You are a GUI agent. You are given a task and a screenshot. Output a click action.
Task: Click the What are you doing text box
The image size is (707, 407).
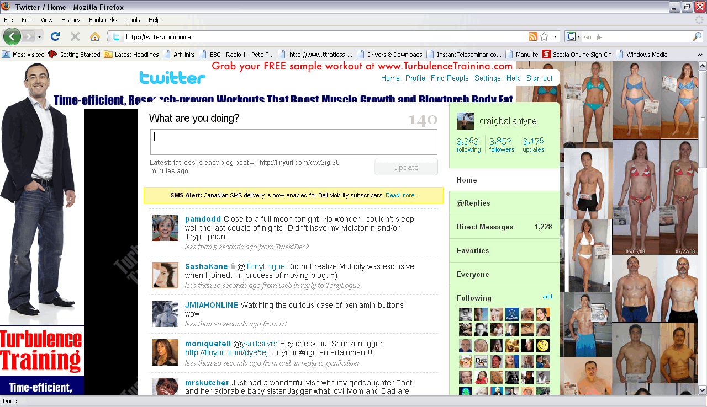[294, 142]
